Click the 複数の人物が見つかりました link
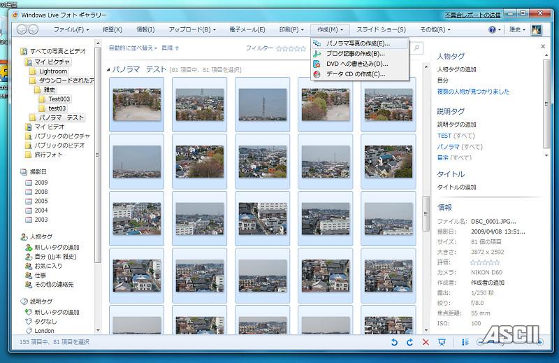 473,92
